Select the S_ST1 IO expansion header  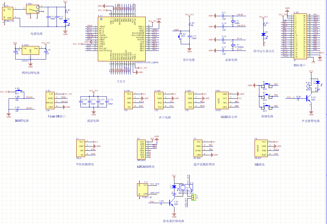pos(300,36)
